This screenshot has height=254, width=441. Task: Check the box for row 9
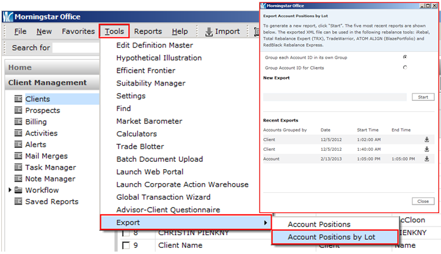(x=126, y=245)
